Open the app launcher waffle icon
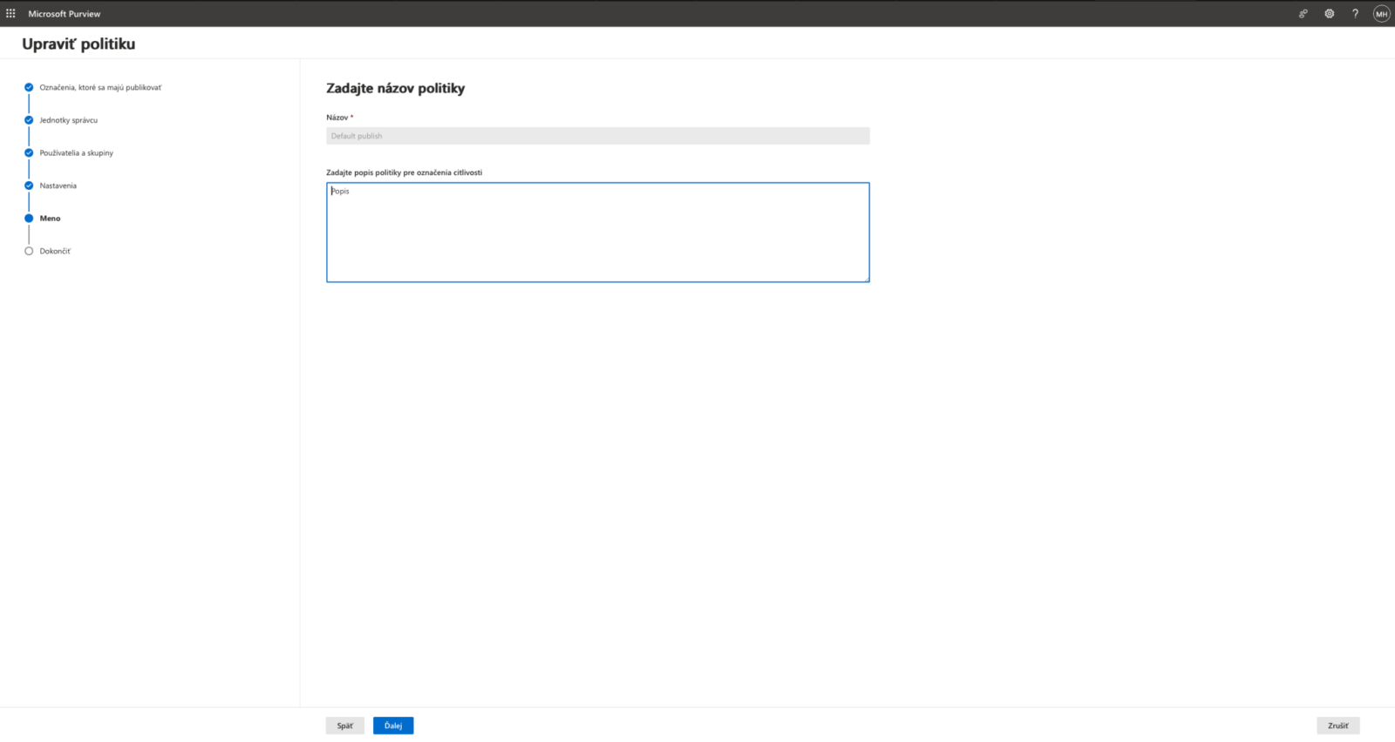Image resolution: width=1395 pixels, height=742 pixels. click(10, 13)
